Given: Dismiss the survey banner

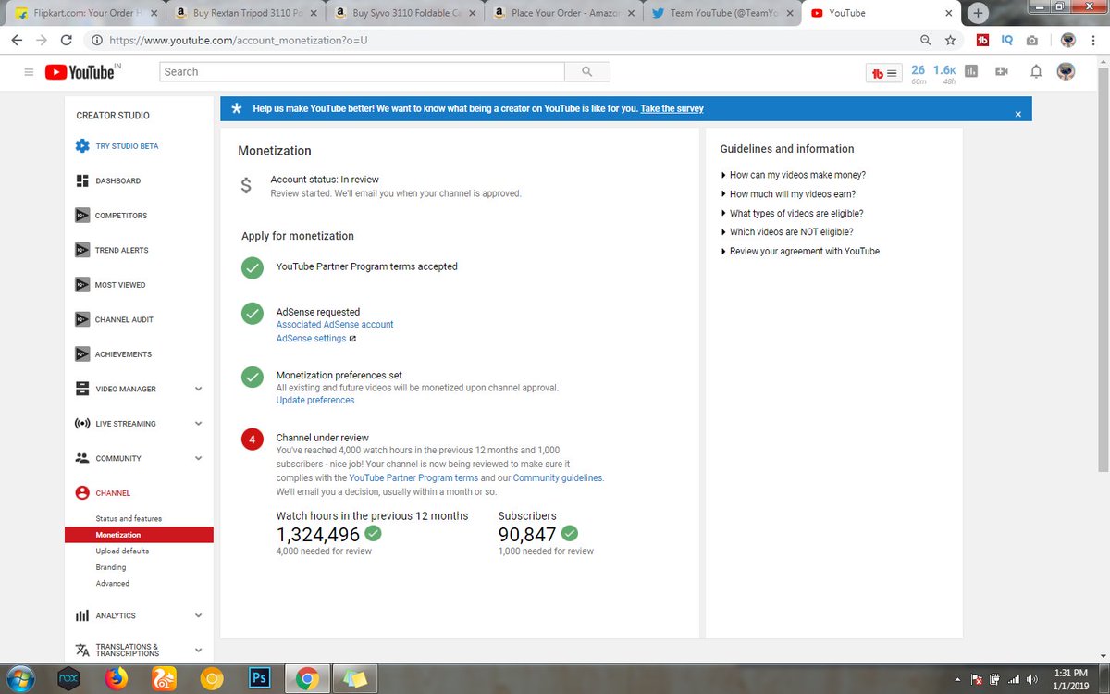Looking at the screenshot, I should click(1018, 114).
